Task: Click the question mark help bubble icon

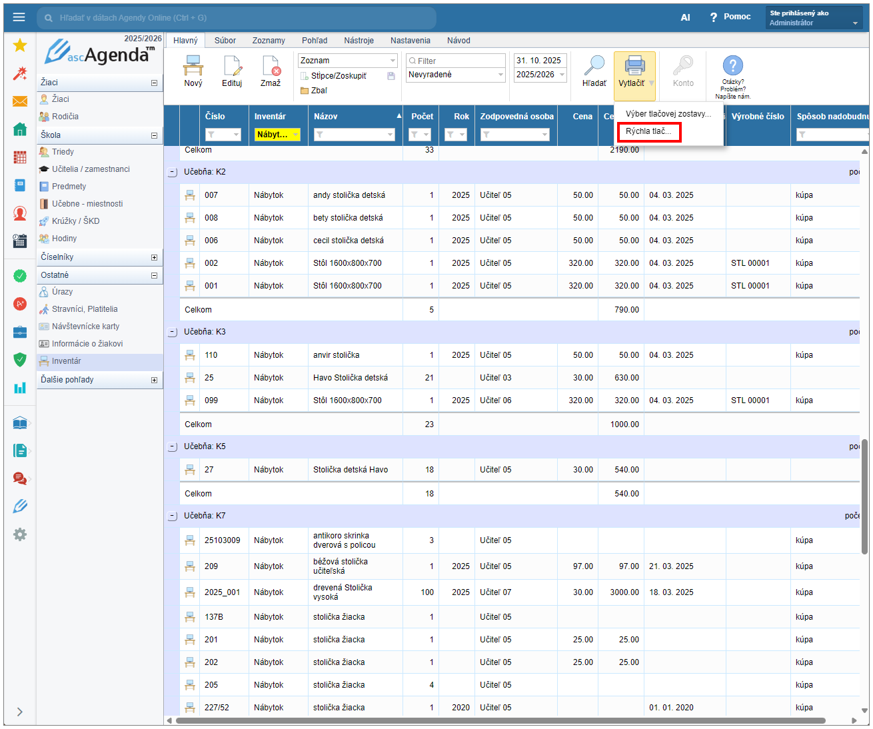Action: click(x=732, y=65)
